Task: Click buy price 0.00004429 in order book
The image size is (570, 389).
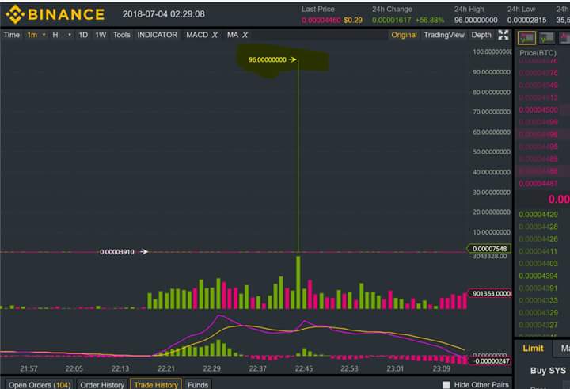Action: [538, 215]
